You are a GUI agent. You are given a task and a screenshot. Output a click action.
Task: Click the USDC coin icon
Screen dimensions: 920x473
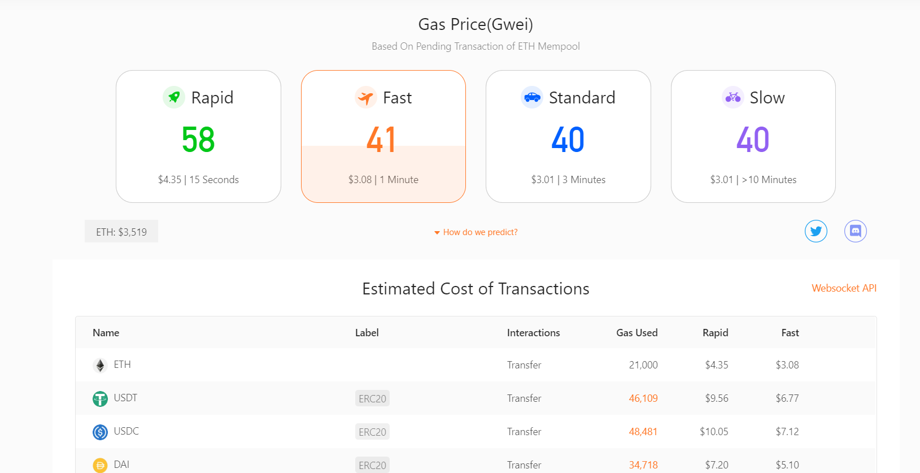(x=100, y=432)
